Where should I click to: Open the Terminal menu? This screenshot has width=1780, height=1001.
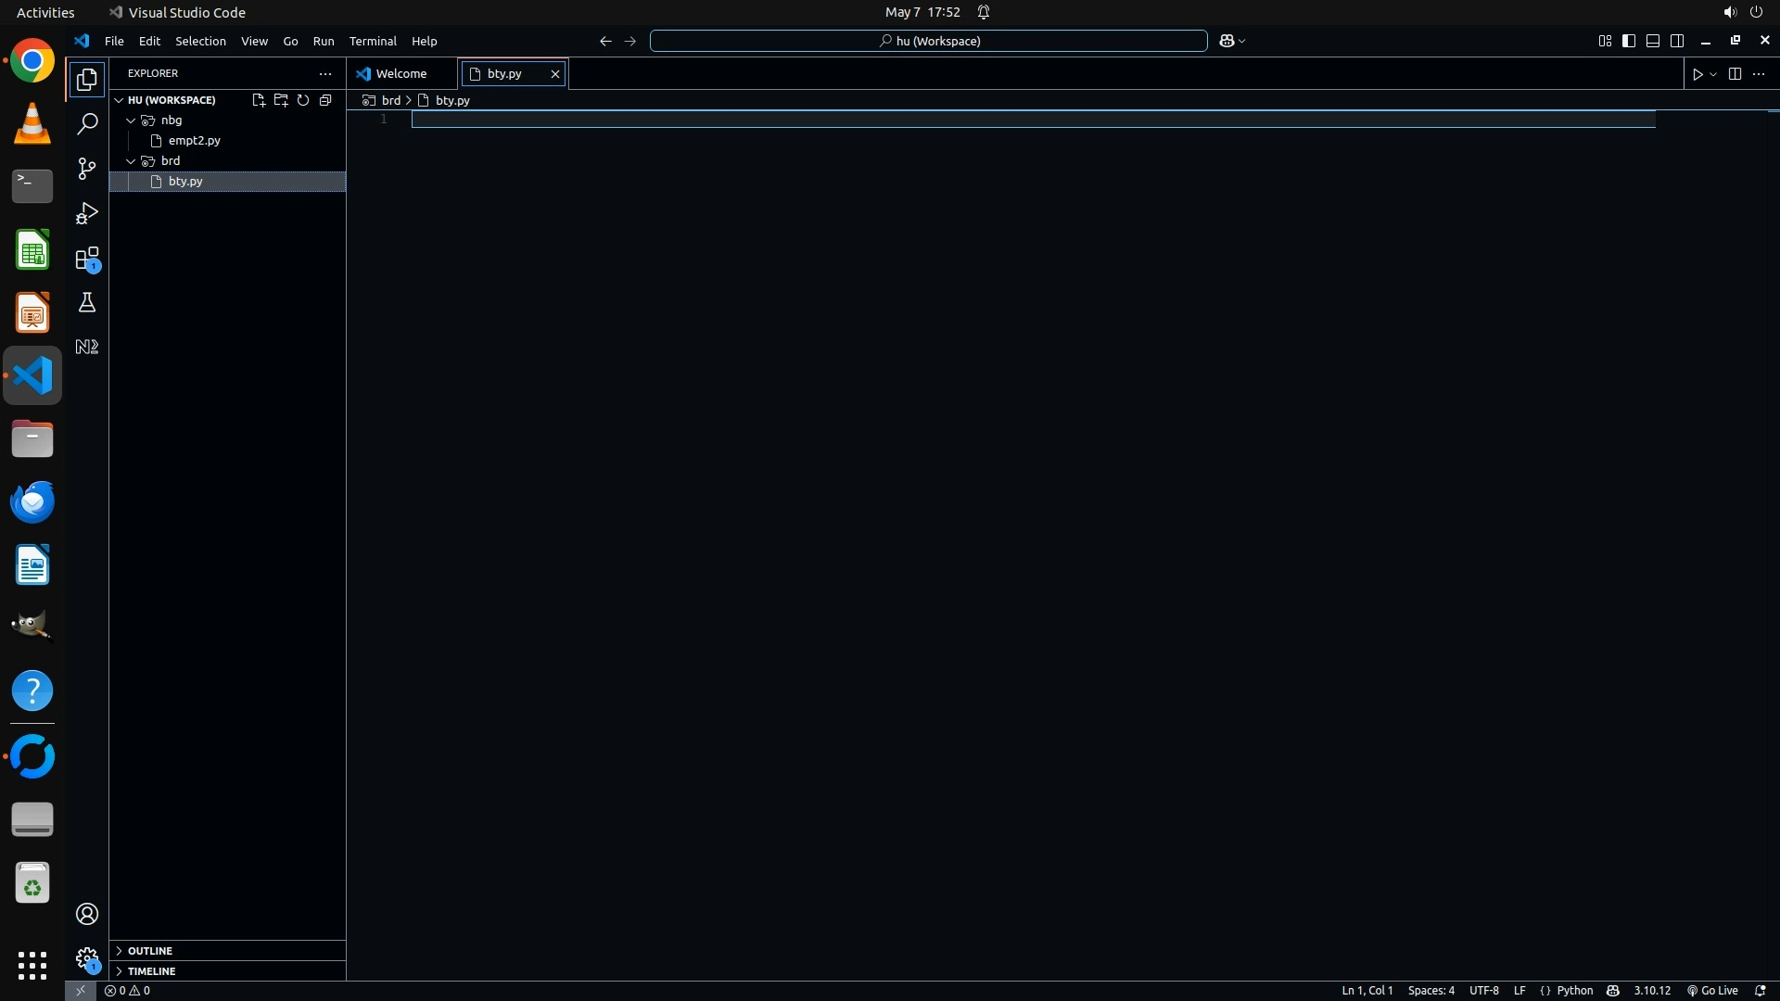[x=373, y=41]
